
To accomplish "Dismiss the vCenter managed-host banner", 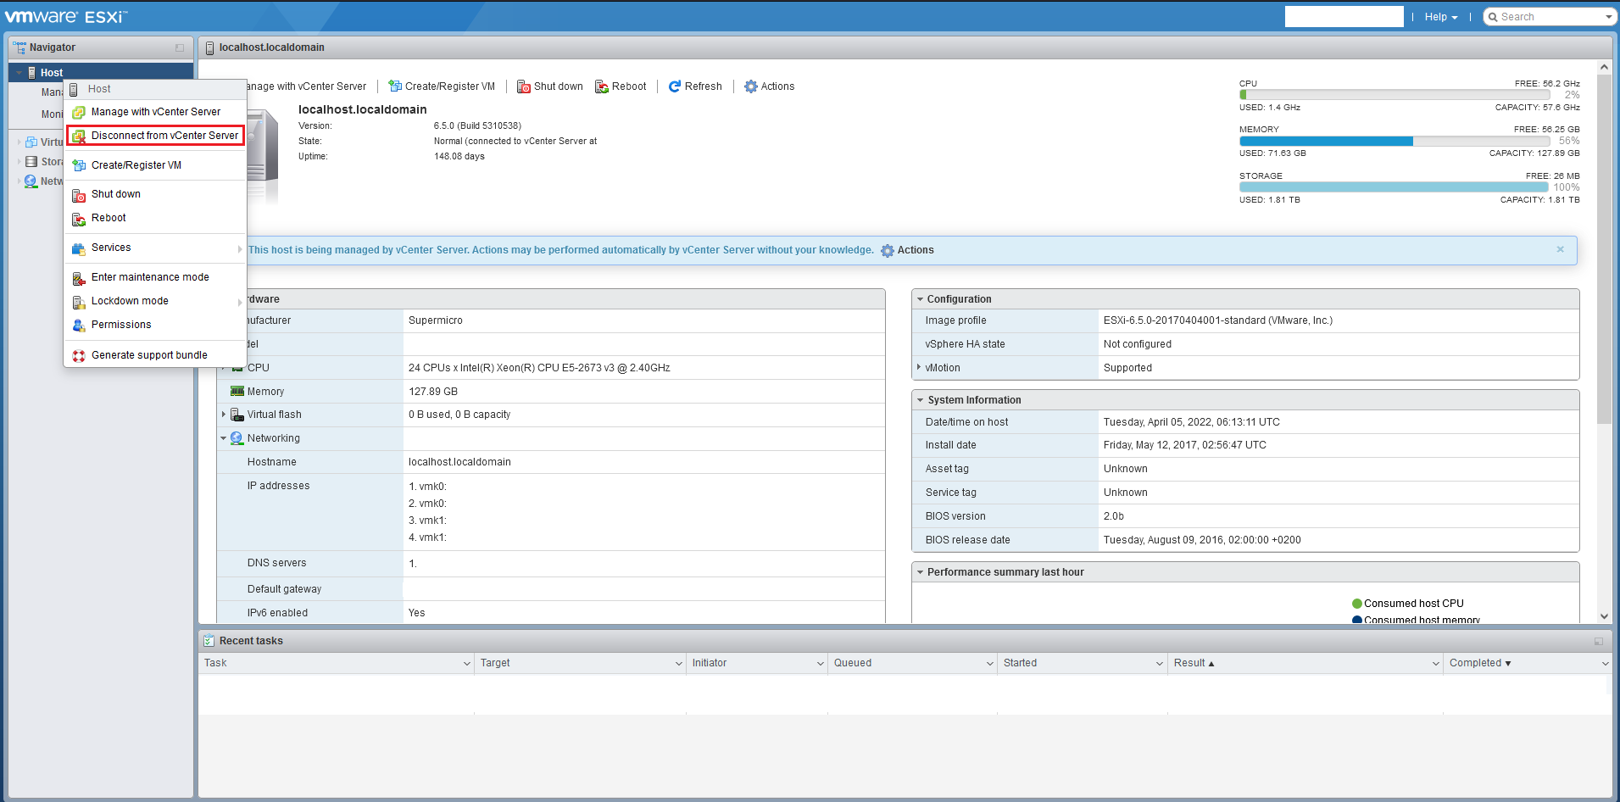I will point(1560,249).
